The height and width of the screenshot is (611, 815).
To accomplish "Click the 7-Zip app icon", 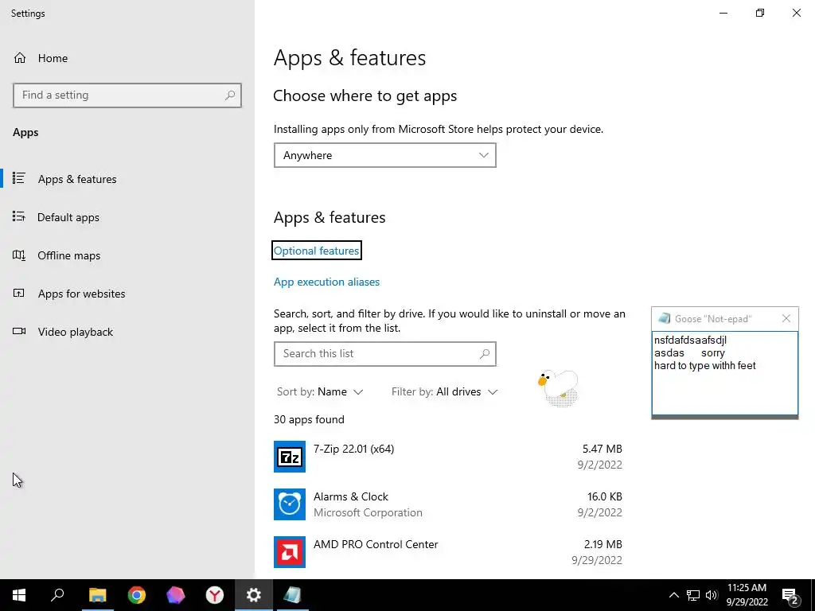I will coord(290,457).
